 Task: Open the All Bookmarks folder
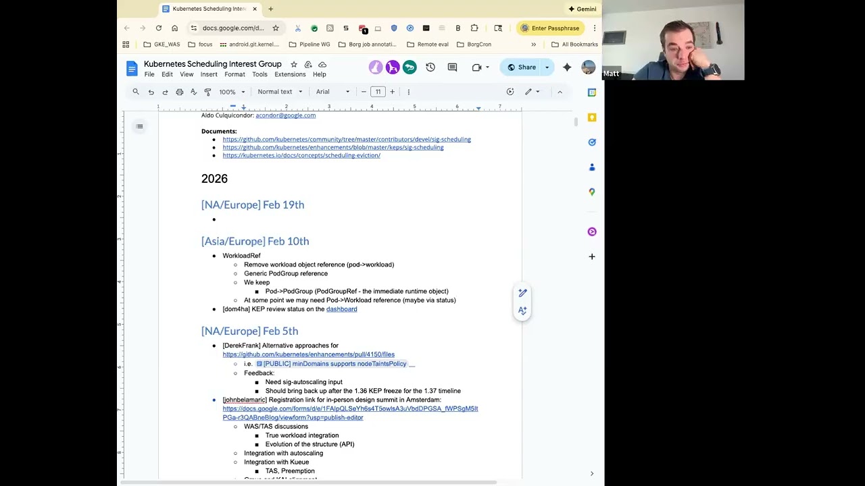(574, 45)
